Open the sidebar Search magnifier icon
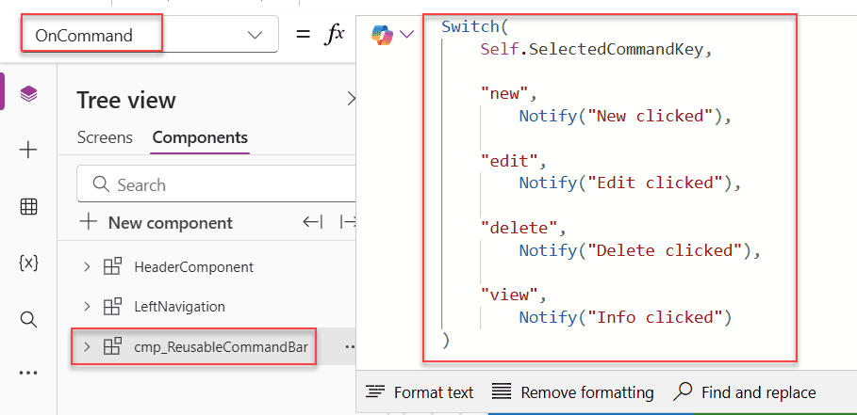 [28, 319]
